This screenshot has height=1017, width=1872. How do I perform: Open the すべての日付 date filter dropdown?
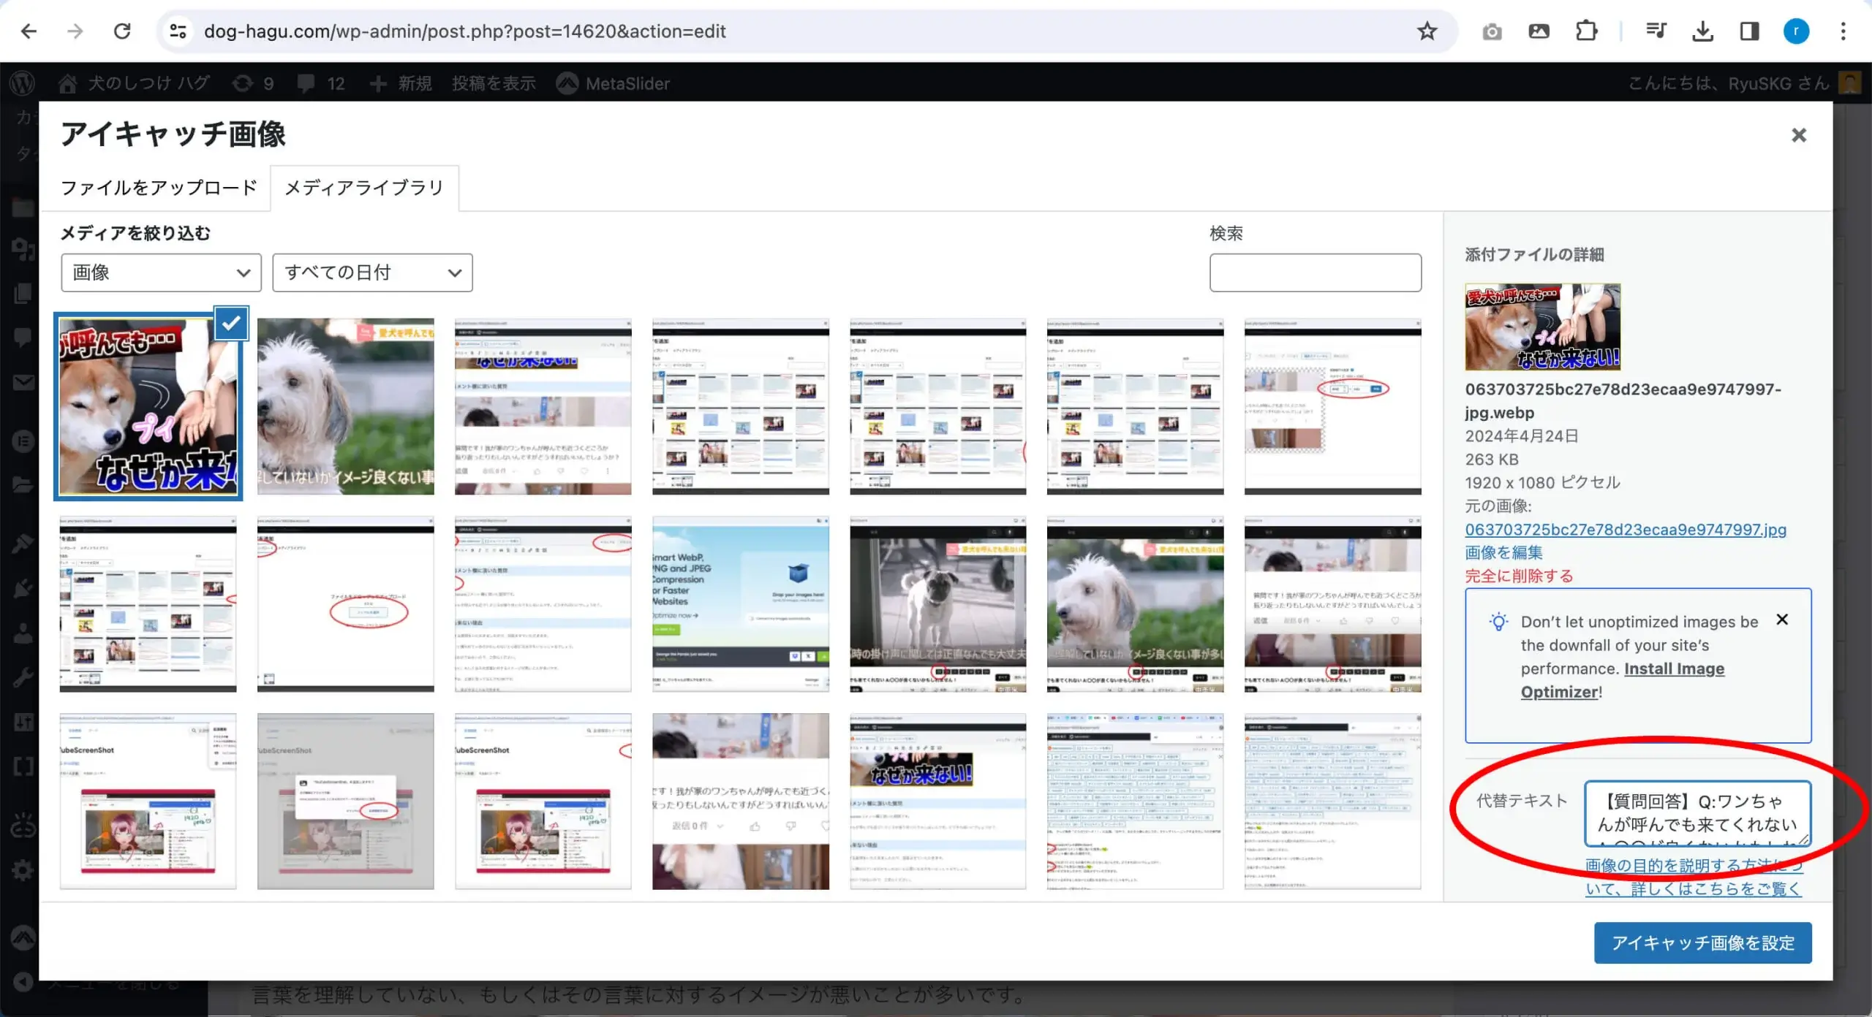(372, 273)
